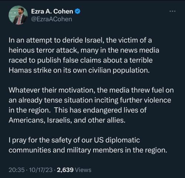This screenshot has width=185, height=178.
Task: Open the @EzraACohen handle link
Action: [51, 19]
